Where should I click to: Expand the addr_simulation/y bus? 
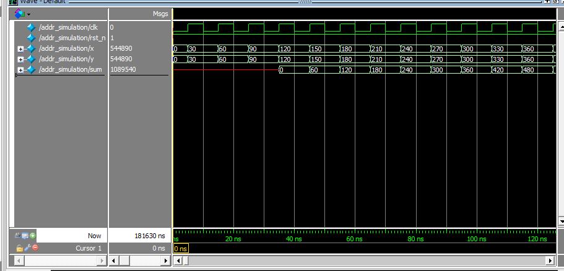point(20,59)
